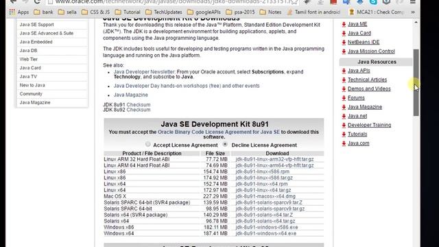Click the bookmark star in the address bar
439x247 pixels.
[x=294, y=2]
